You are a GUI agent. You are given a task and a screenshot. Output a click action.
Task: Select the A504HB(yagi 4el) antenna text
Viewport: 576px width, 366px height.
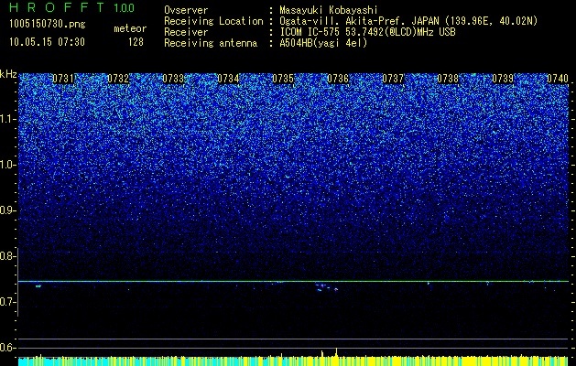click(323, 43)
